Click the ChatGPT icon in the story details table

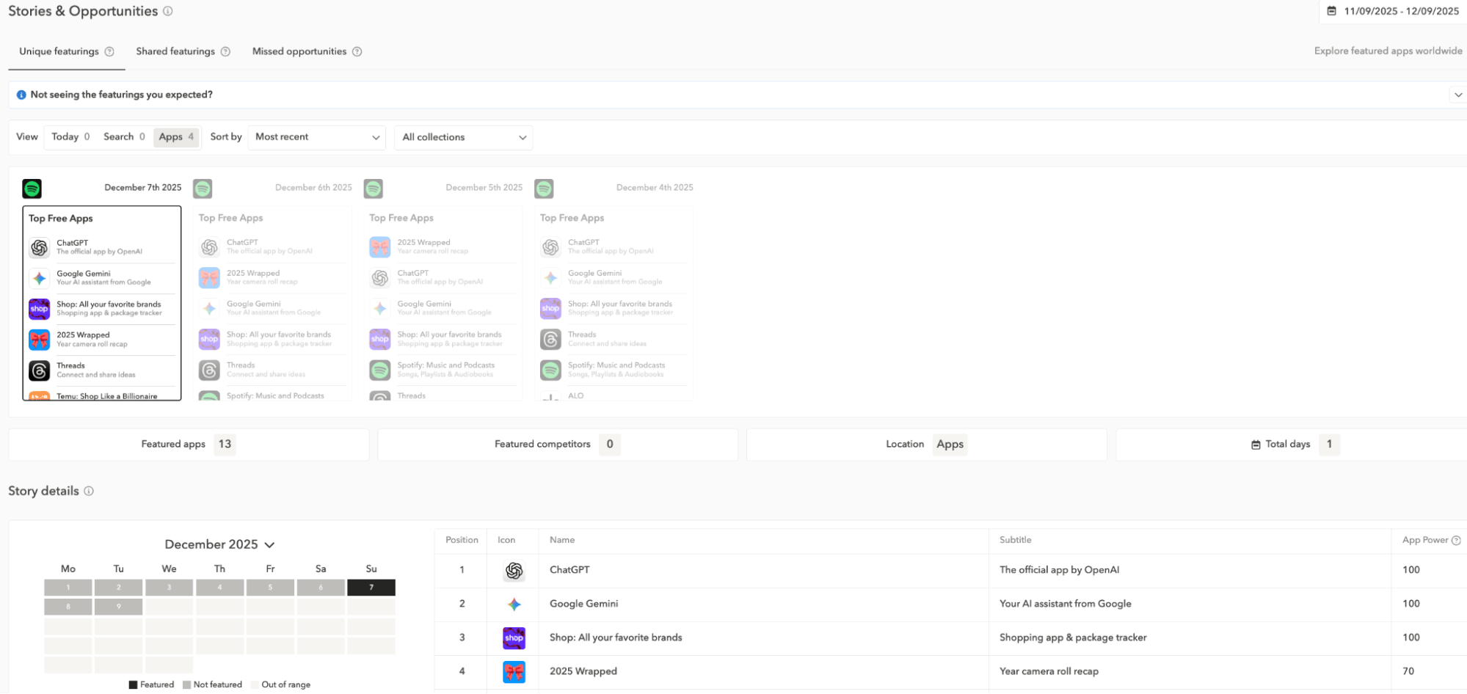point(513,570)
